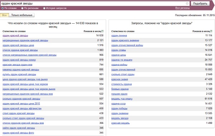Screen dimensions: 215x136
Task: Switch to the 'Все' tab
Action: [4, 15]
